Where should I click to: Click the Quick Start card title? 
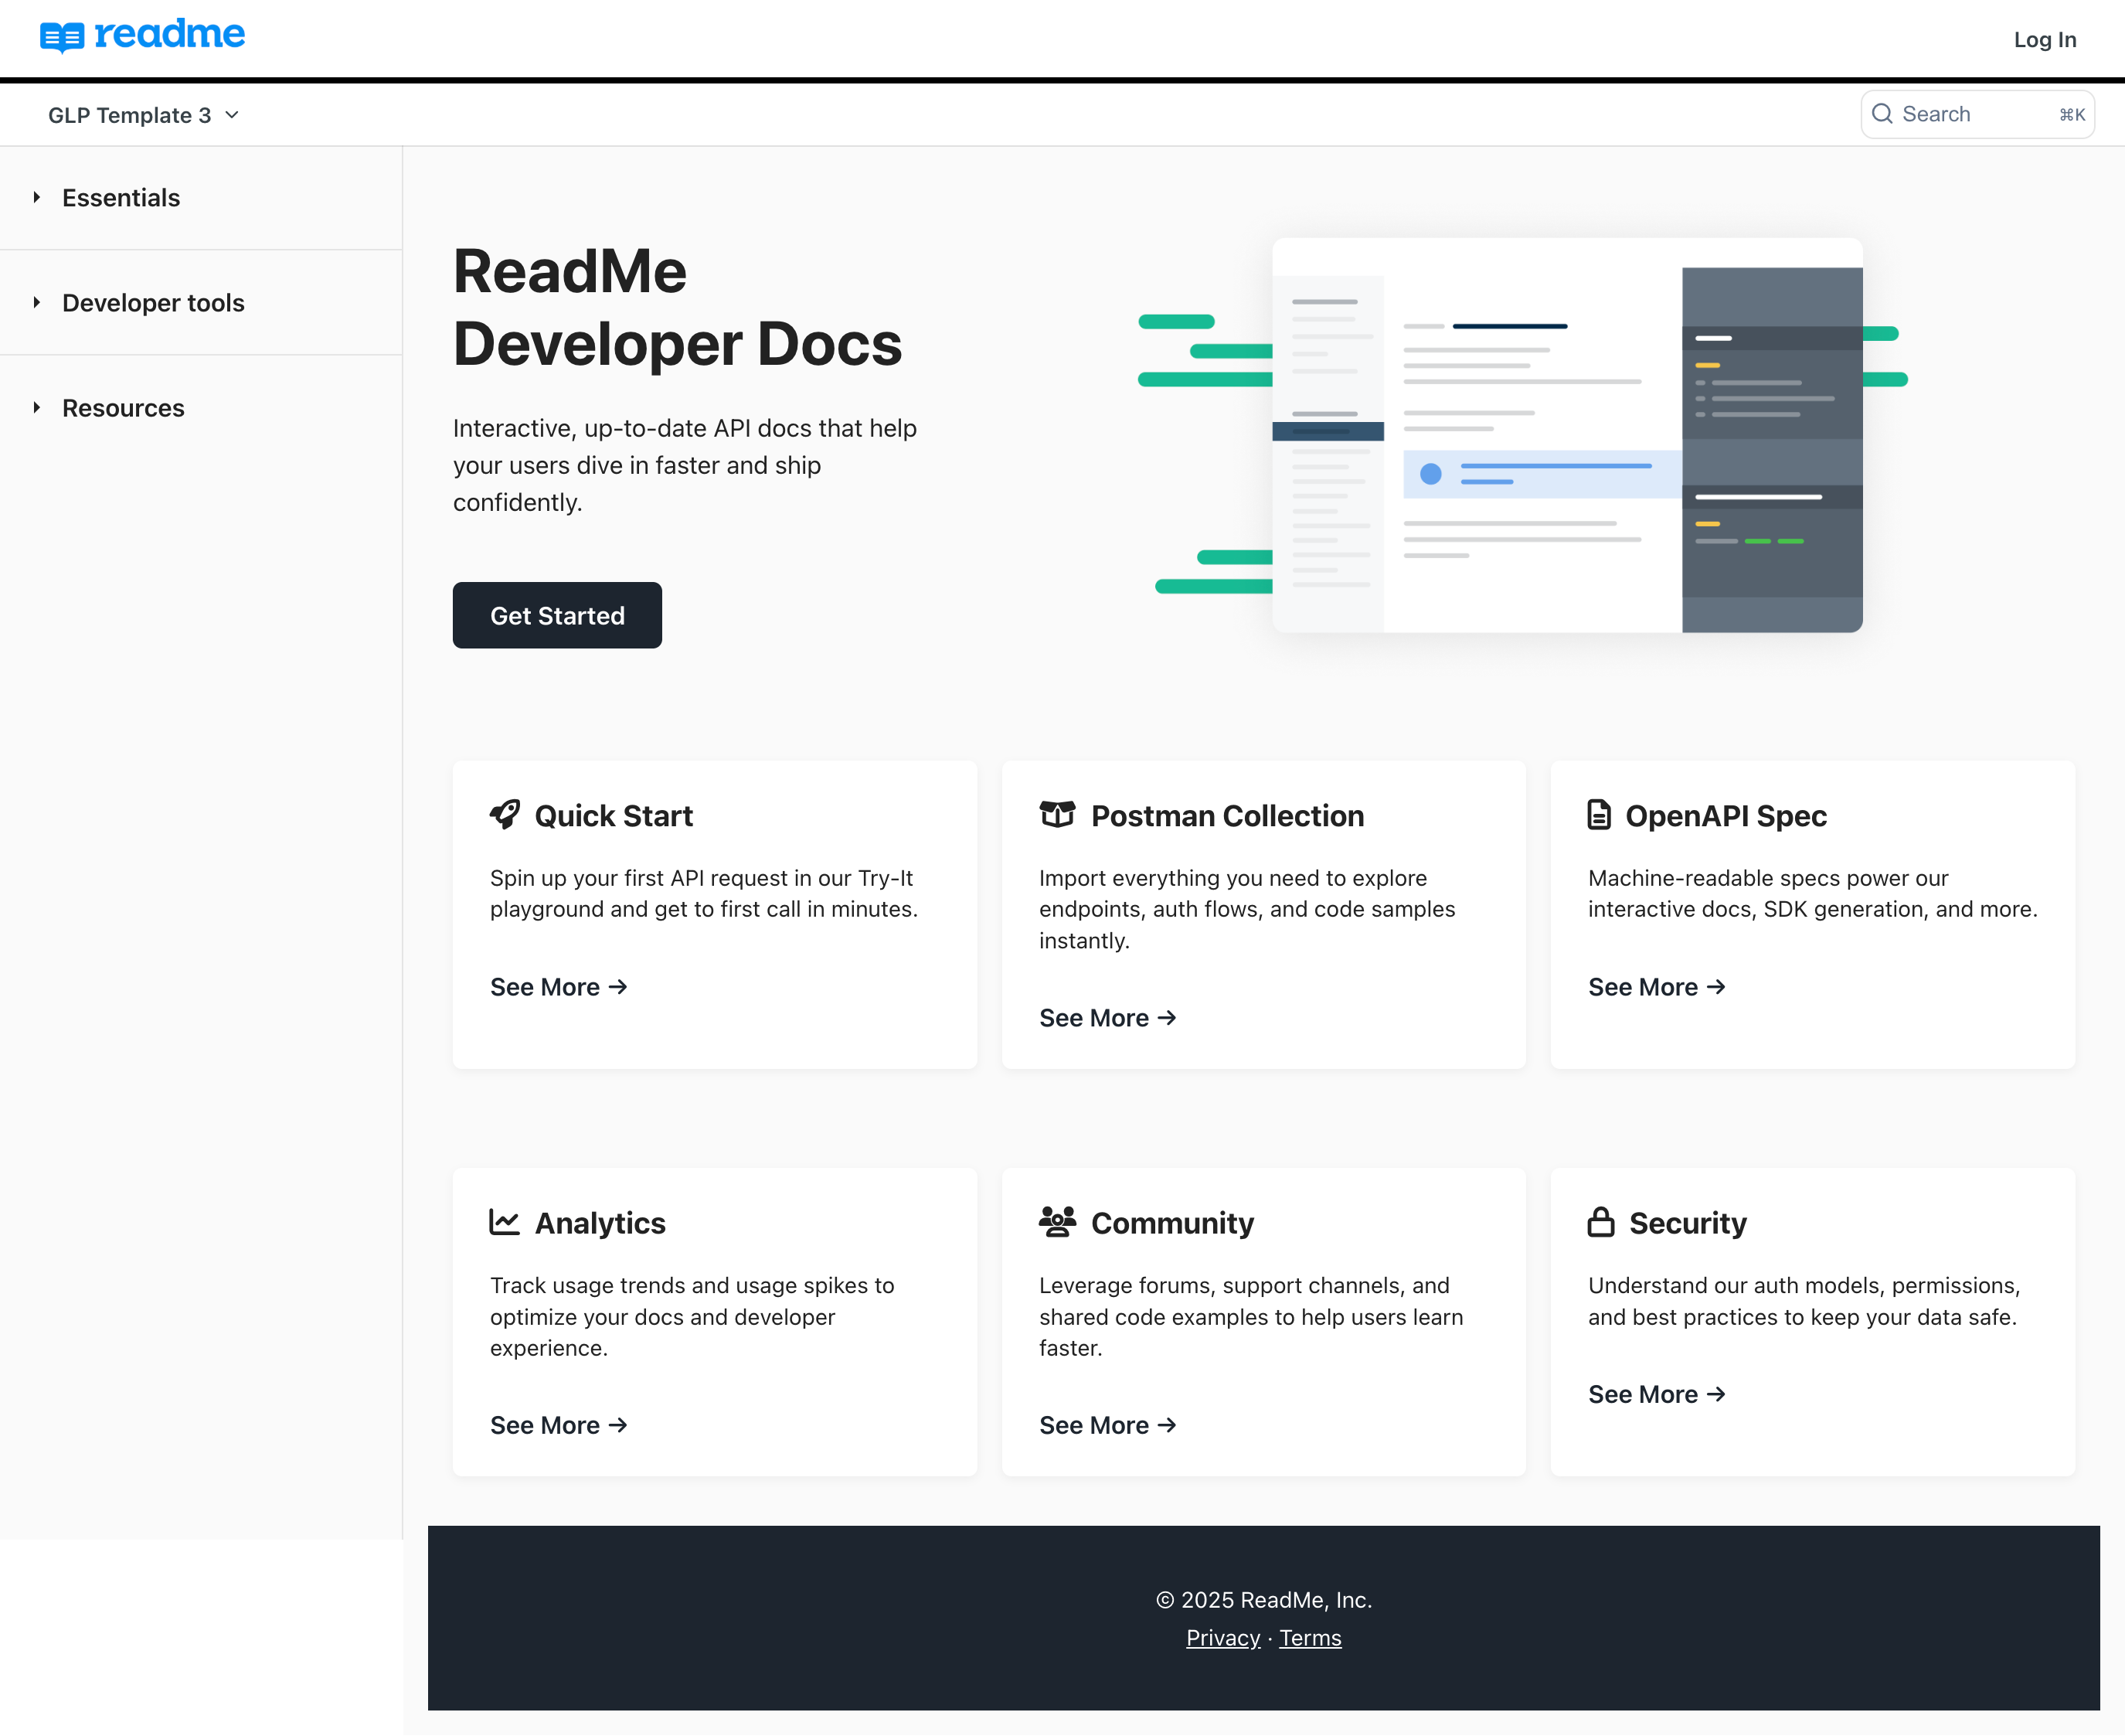coord(614,816)
